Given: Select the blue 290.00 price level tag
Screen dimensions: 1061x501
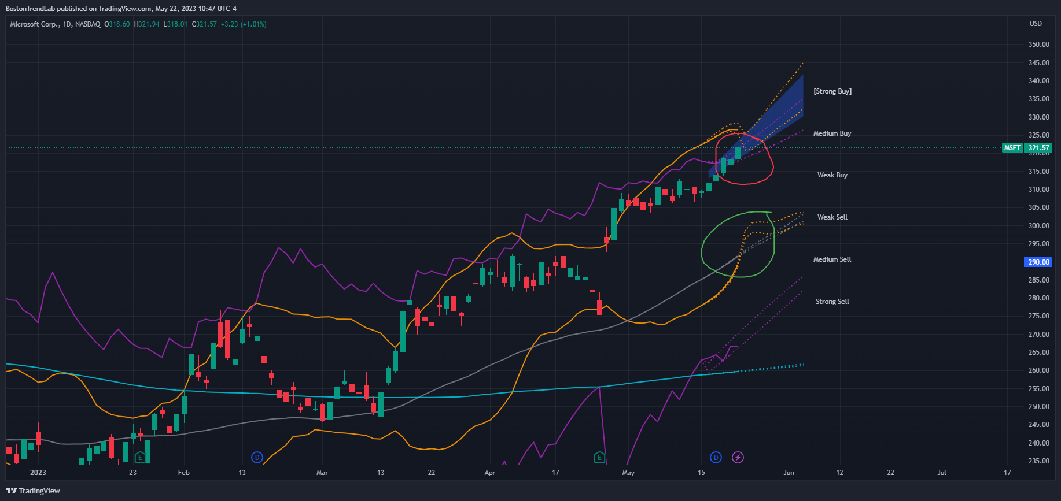Looking at the screenshot, I should pos(1038,262).
